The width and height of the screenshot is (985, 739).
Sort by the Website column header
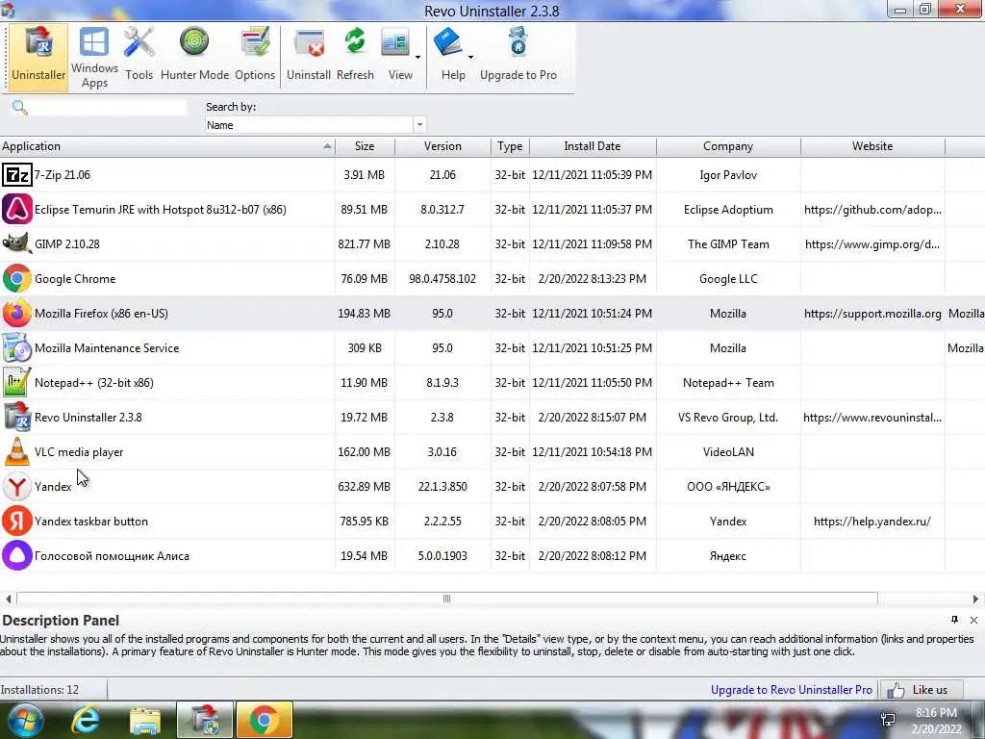872,146
